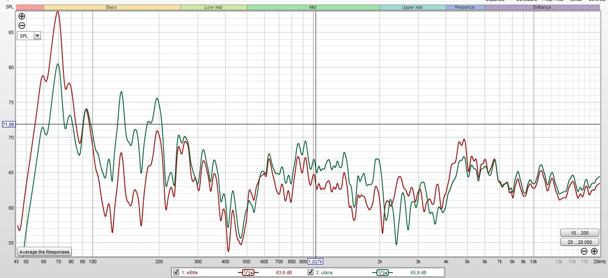Select the Brilliance frequency band label

[542, 7]
